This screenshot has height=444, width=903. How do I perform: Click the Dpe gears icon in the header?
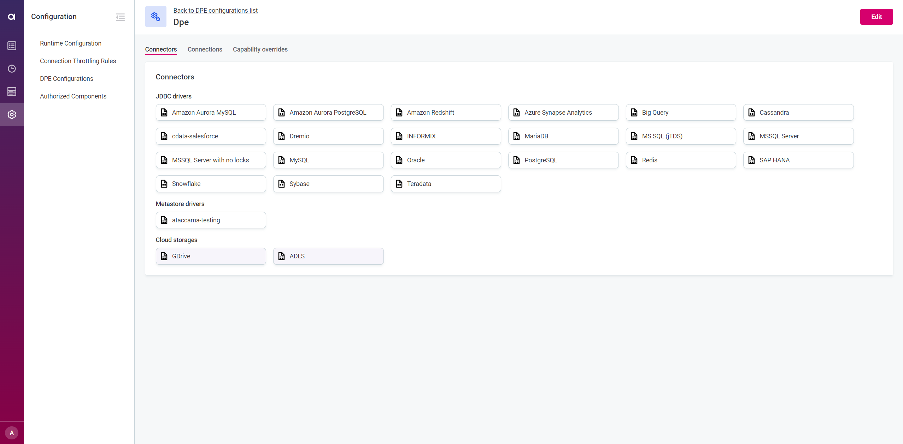(155, 16)
